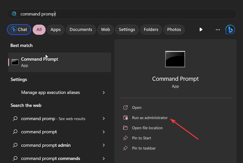Click the Run as administrator shield icon
This screenshot has height=163, width=243.
pyautogui.click(x=125, y=118)
